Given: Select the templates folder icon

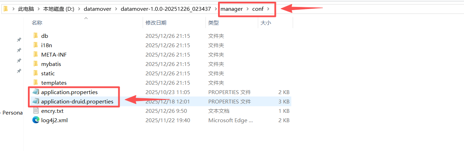Looking at the screenshot, I should click(35, 83).
